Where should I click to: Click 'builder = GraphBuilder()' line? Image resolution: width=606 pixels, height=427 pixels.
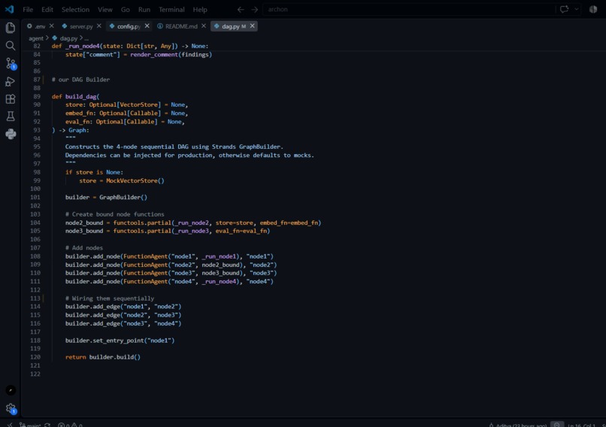pos(106,197)
